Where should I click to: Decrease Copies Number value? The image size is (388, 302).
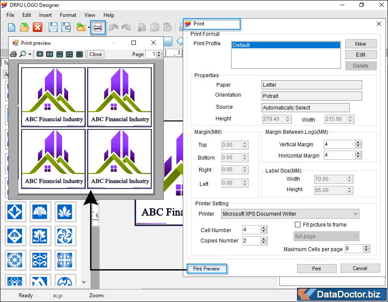pos(264,242)
